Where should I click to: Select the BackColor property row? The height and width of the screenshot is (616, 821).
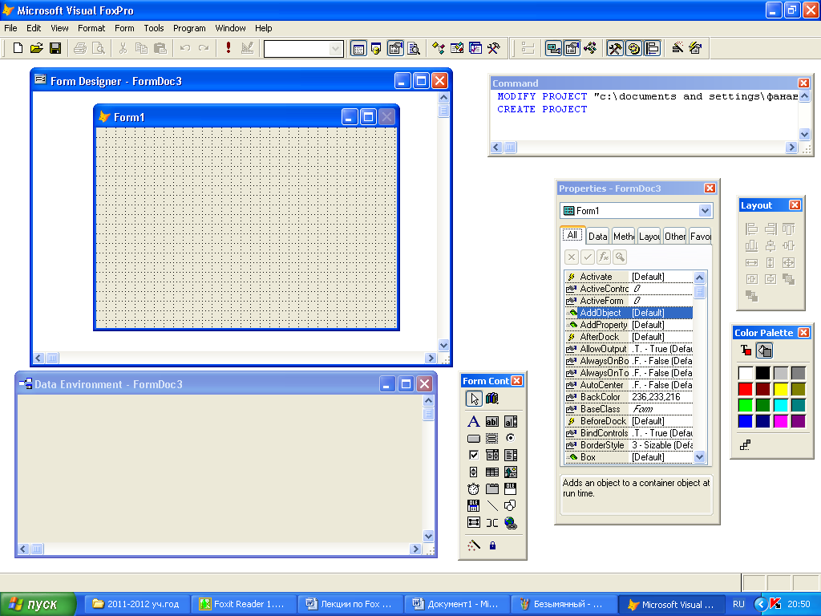629,397
